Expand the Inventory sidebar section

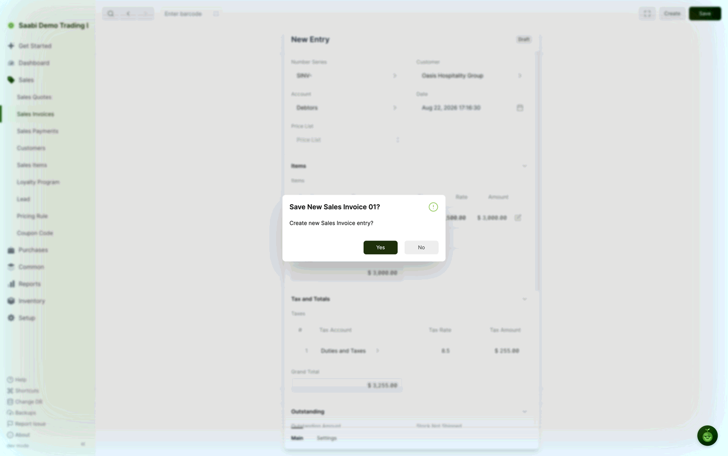[x=32, y=301]
